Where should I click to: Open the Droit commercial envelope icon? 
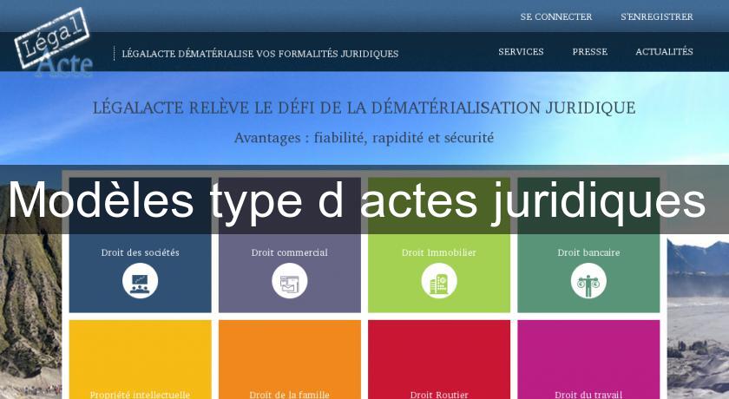coord(290,280)
